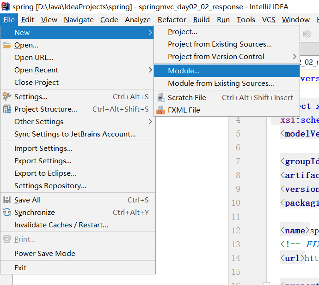Open the Navigate menu
319x285 pixels.
point(79,20)
